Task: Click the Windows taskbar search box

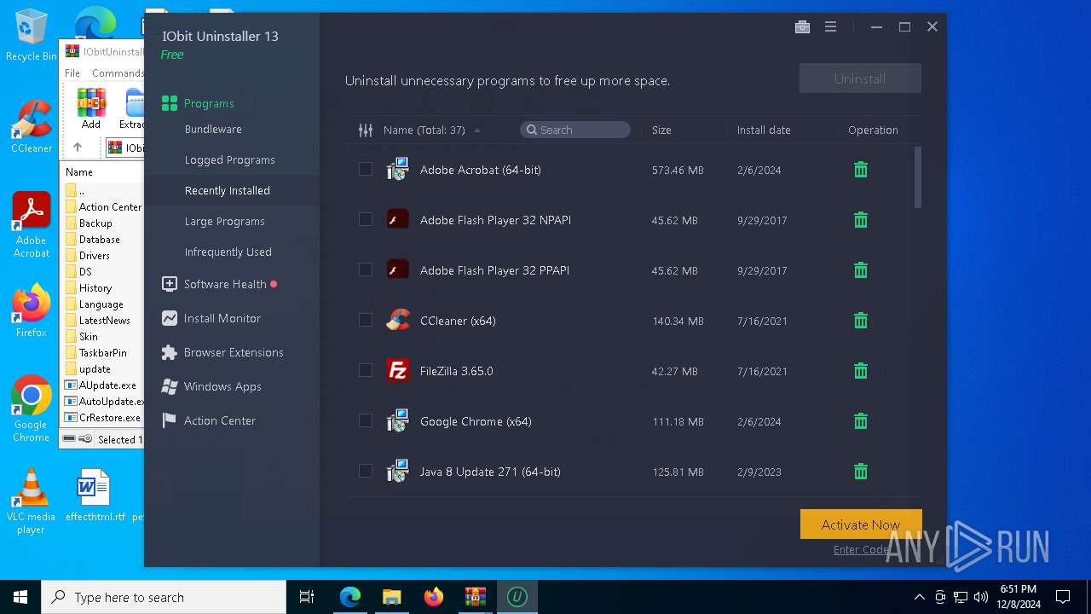Action: [164, 597]
